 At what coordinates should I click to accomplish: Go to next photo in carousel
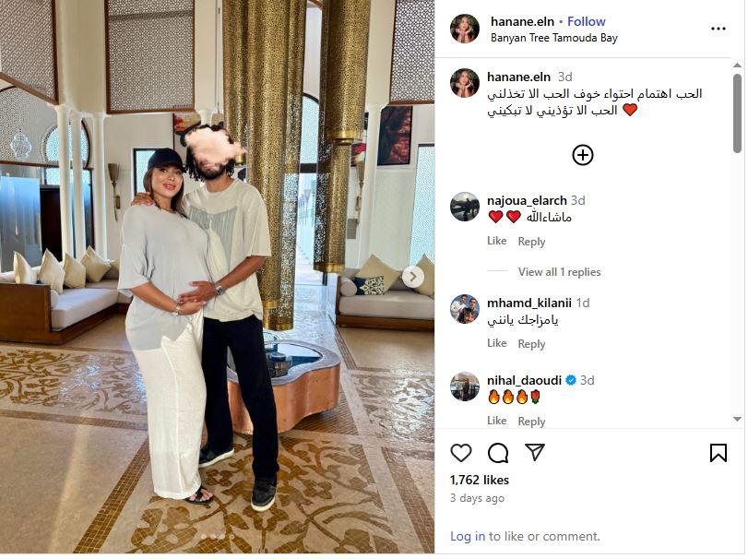[413, 277]
